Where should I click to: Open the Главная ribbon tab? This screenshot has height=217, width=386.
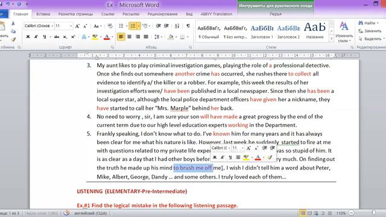(x=21, y=14)
